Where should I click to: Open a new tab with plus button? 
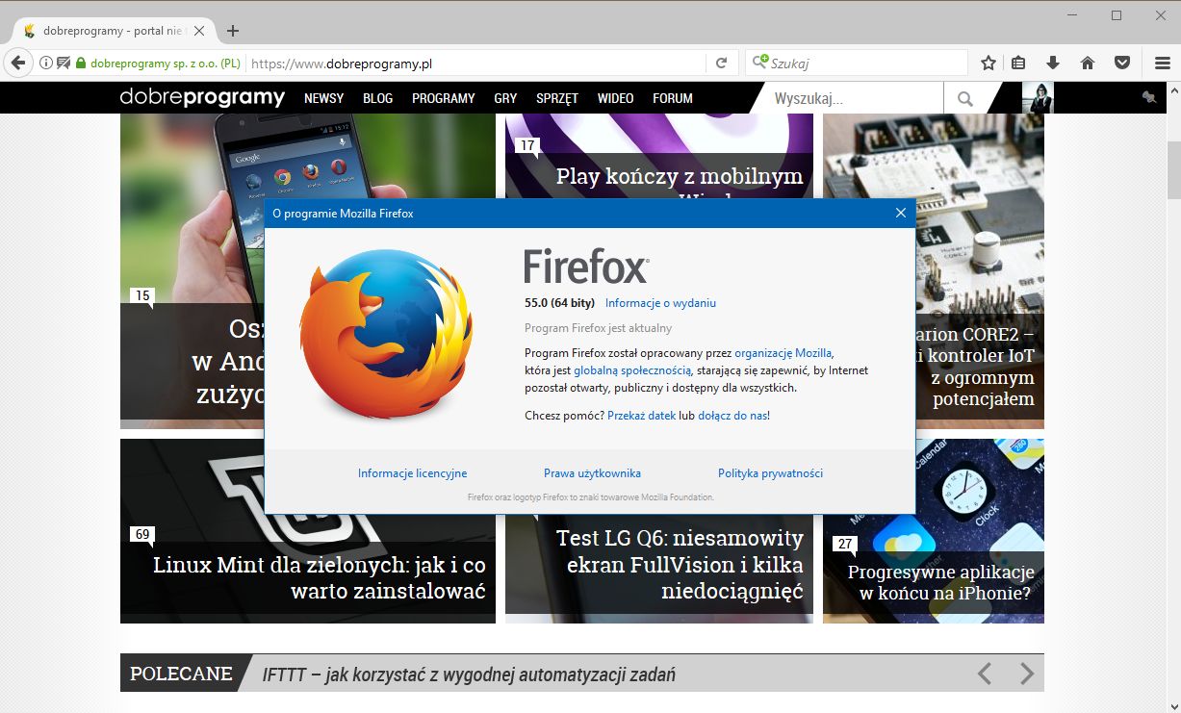pyautogui.click(x=233, y=31)
